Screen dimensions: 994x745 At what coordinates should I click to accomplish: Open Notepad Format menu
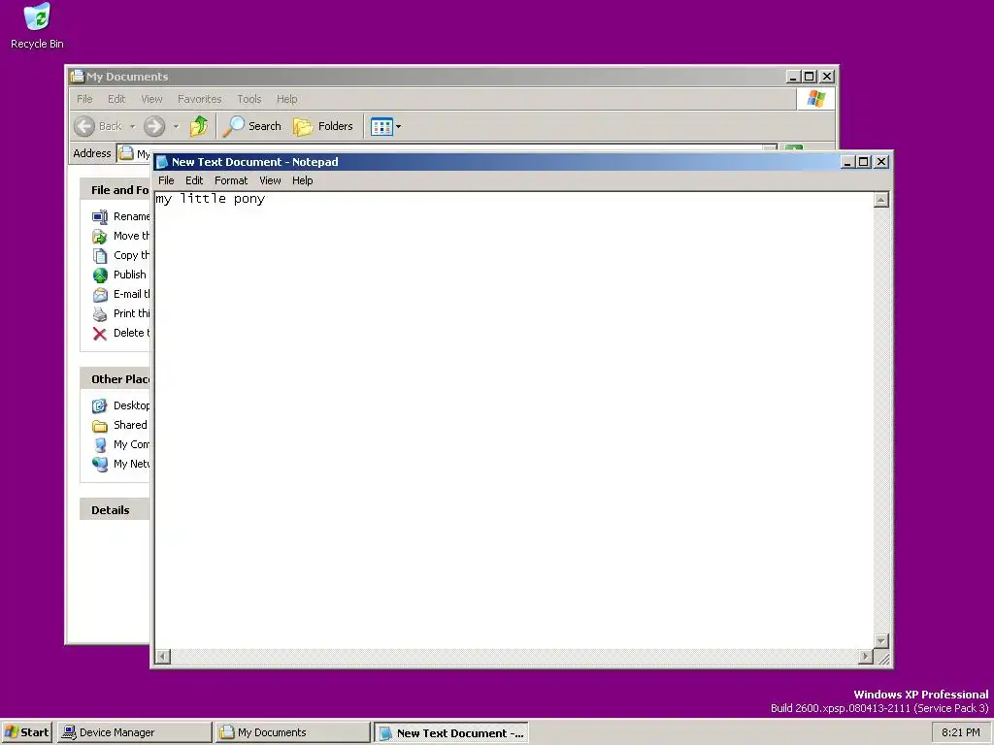[x=231, y=180]
